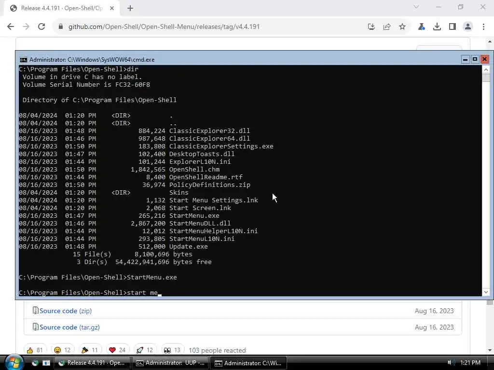Click the 1:21 PM system clock

pos(470,363)
